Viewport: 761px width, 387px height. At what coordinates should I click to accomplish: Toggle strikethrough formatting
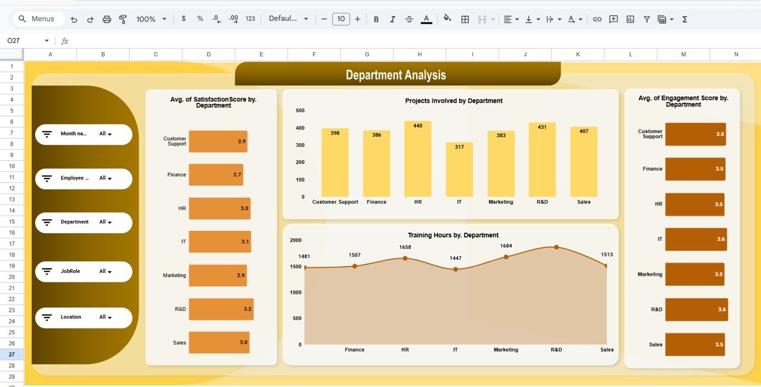point(409,18)
